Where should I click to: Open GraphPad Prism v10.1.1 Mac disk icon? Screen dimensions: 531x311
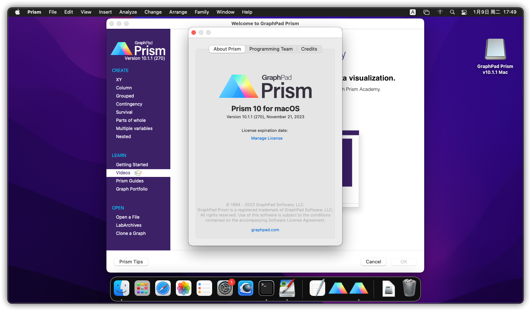point(495,49)
